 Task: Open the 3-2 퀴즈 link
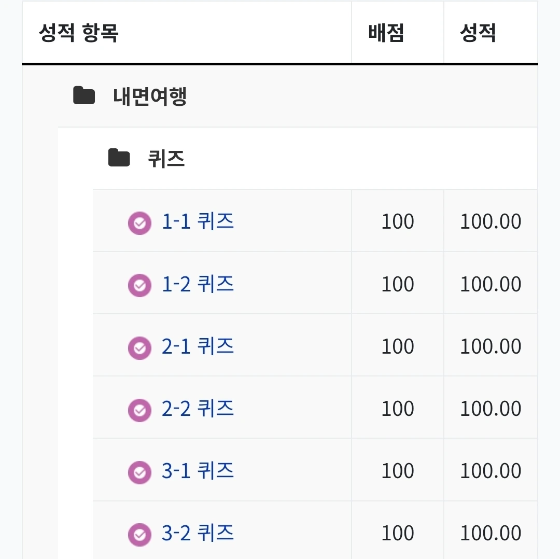point(198,533)
